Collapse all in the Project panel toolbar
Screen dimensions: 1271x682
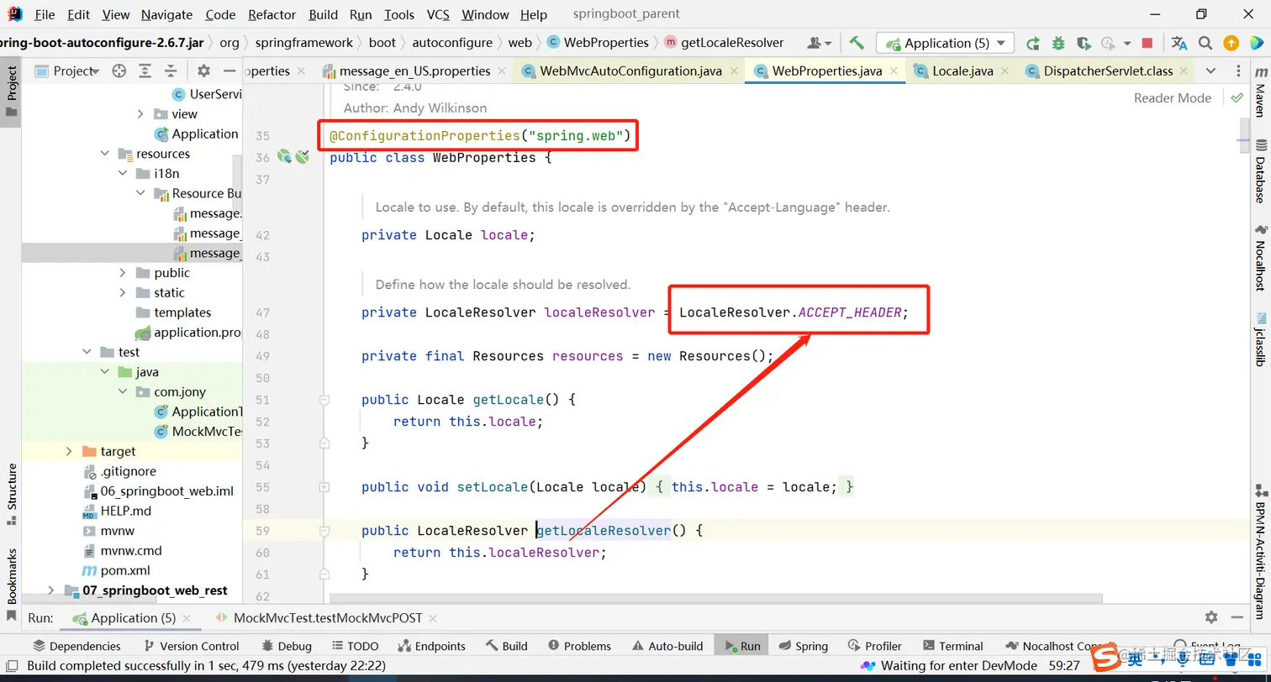tap(171, 71)
